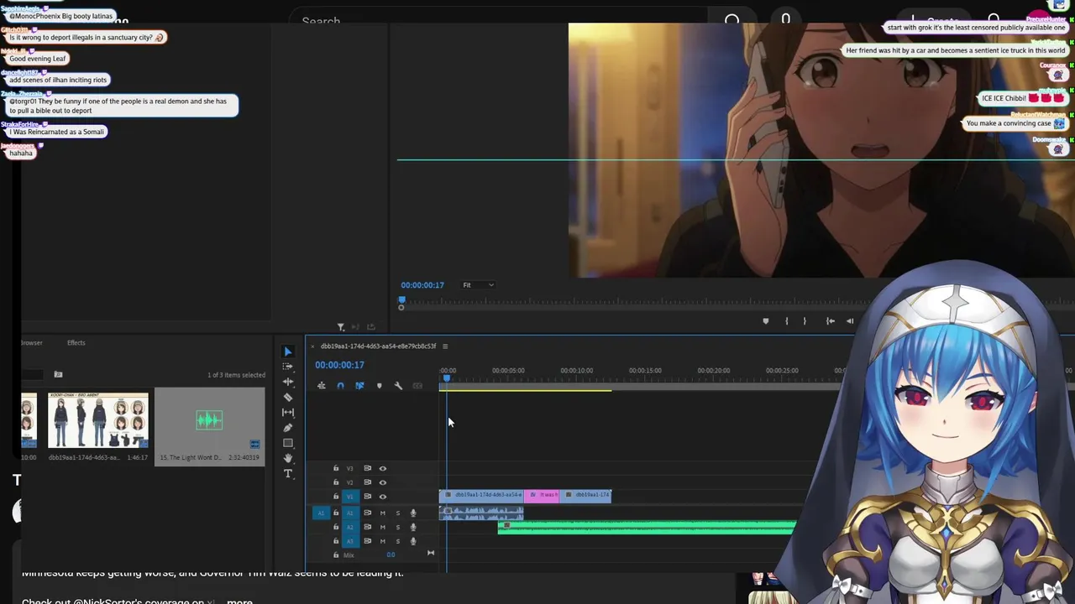Click the timeline timecode 00:00:00:17

tap(339, 365)
